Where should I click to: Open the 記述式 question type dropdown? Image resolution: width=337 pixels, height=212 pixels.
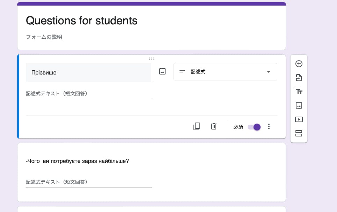point(225,72)
